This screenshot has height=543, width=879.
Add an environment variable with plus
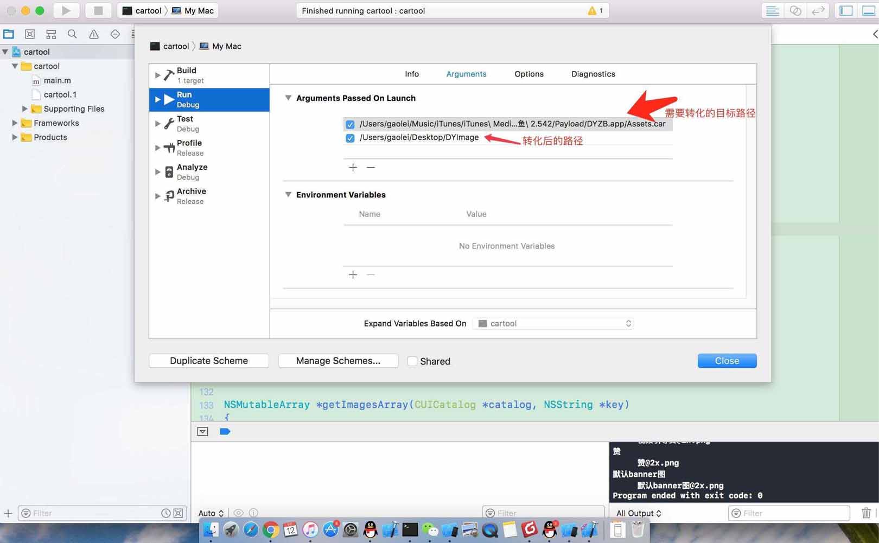coord(353,274)
